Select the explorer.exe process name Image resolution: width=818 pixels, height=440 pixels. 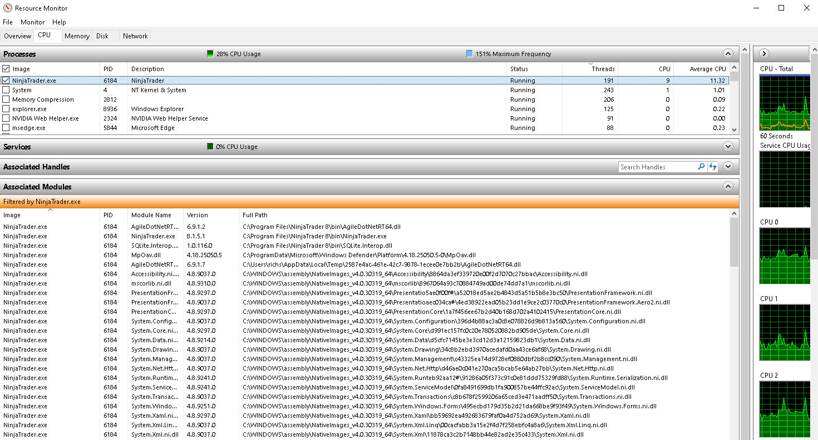point(29,109)
